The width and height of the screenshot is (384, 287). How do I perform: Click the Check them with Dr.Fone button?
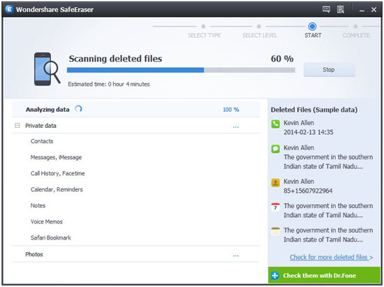click(325, 276)
